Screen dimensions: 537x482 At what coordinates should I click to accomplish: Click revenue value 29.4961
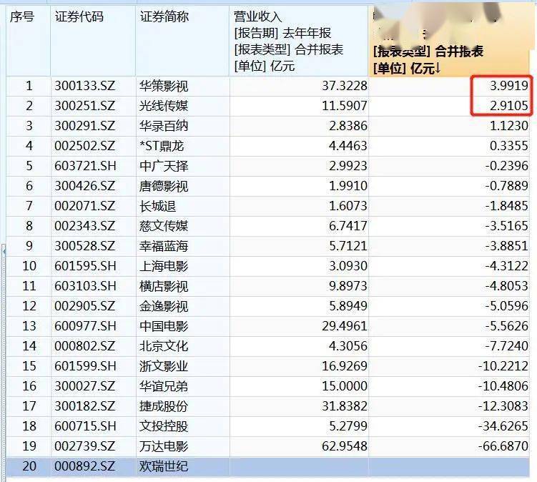pos(344,326)
